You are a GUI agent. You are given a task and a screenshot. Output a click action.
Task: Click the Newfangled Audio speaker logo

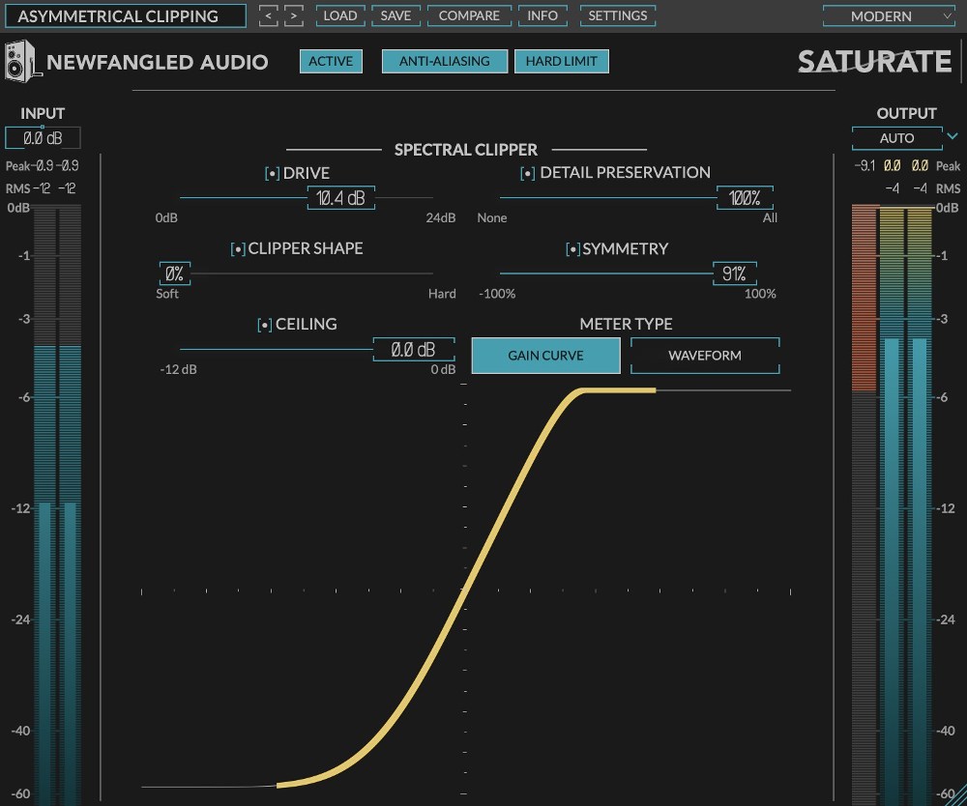point(21,61)
